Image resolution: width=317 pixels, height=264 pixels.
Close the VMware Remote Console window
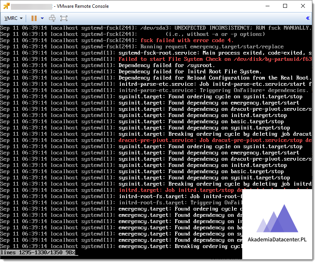click(303, 6)
